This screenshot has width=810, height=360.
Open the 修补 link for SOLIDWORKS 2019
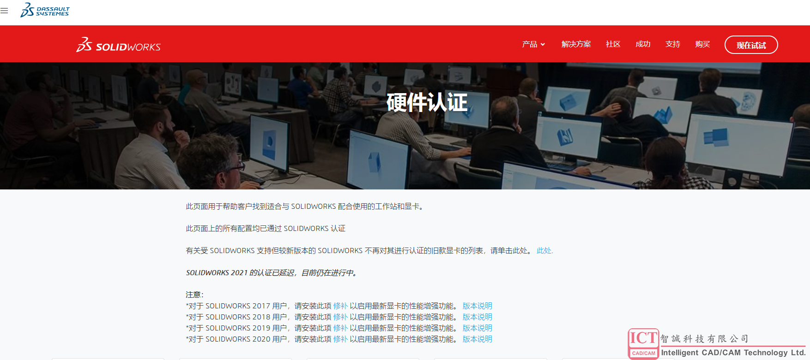[x=340, y=328]
